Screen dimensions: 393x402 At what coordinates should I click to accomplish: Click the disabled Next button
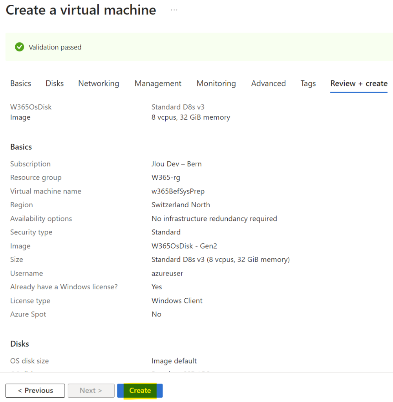pos(91,391)
